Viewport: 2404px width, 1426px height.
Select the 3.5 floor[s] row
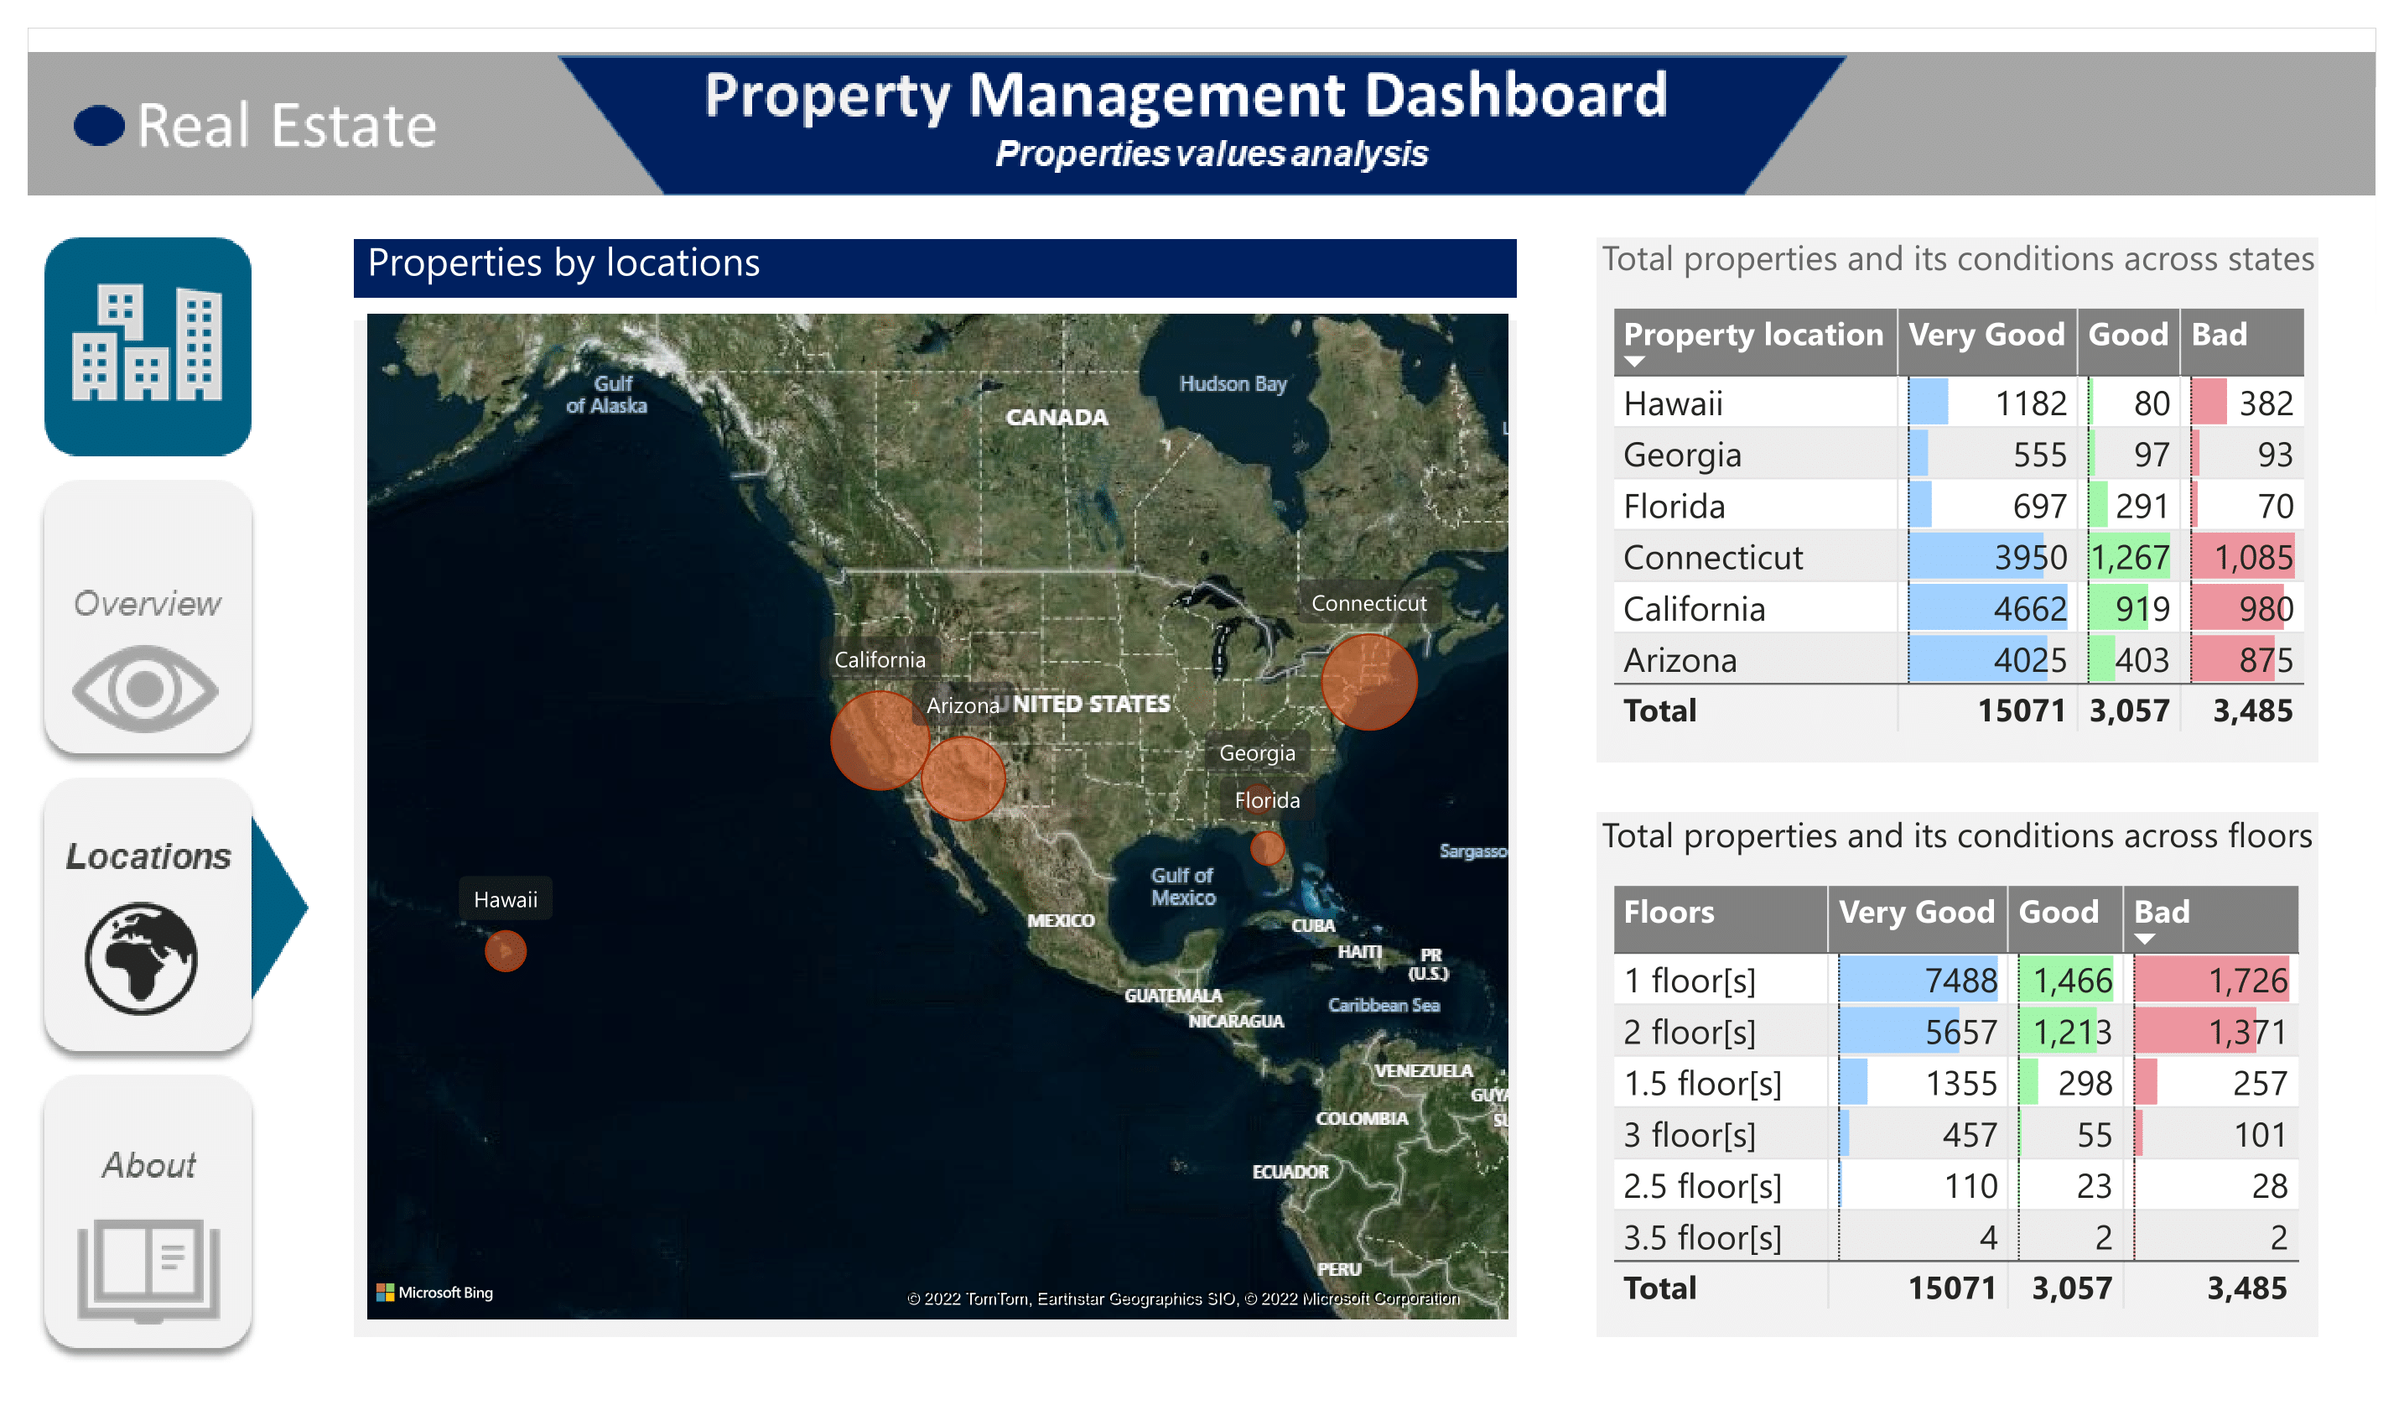click(x=1955, y=1237)
